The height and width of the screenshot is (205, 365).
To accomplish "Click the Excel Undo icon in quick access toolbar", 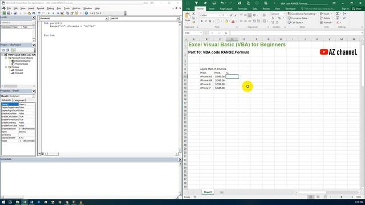I will (222, 3).
